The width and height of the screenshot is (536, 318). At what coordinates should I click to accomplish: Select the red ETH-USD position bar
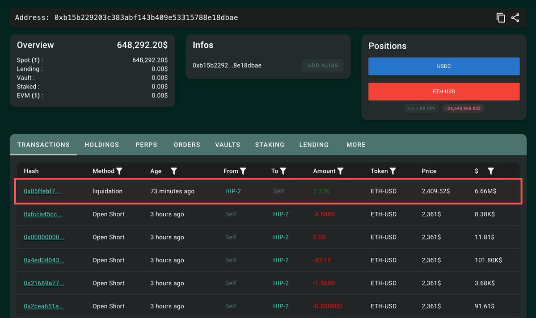444,92
